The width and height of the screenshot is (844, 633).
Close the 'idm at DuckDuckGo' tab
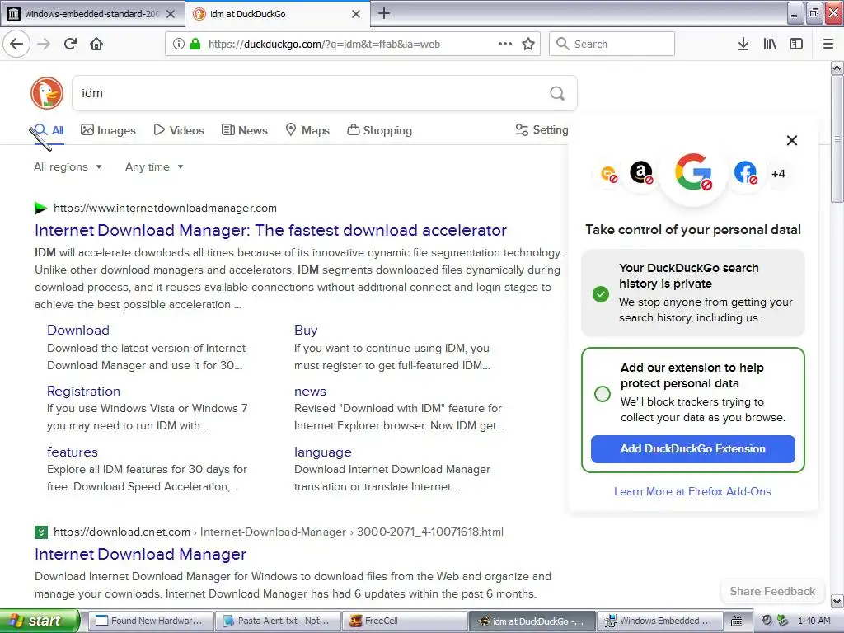356,14
